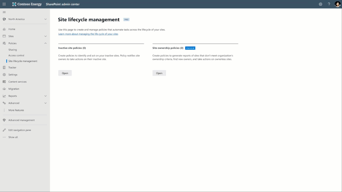Image resolution: width=342 pixels, height=192 pixels.
Task: Click the Policies sliders icon
Action: 4,43
